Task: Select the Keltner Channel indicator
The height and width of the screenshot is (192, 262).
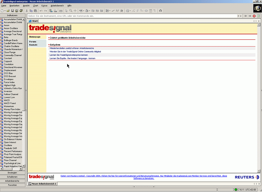Action: point(11,94)
